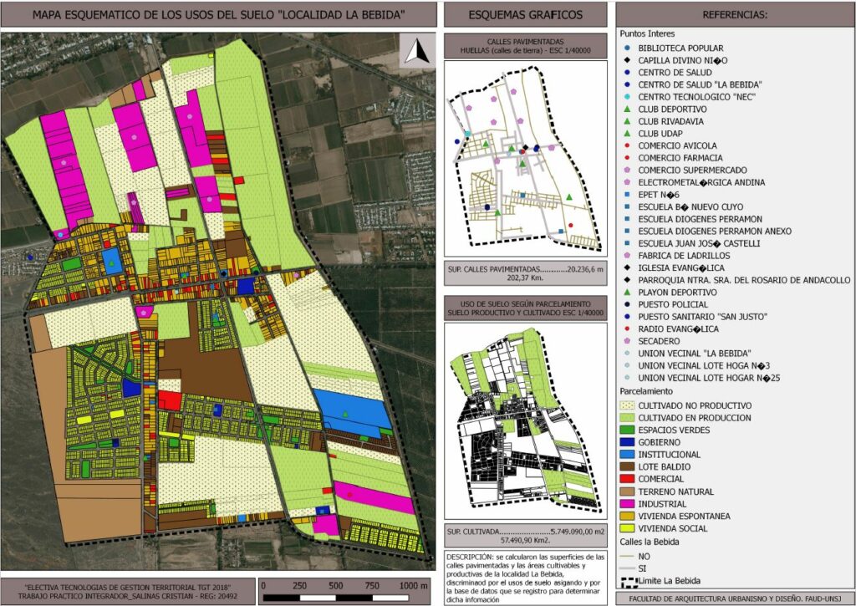Click the CLUB DEPORTIVO triangle symbol
This screenshot has height=606, width=856.
(627, 109)
